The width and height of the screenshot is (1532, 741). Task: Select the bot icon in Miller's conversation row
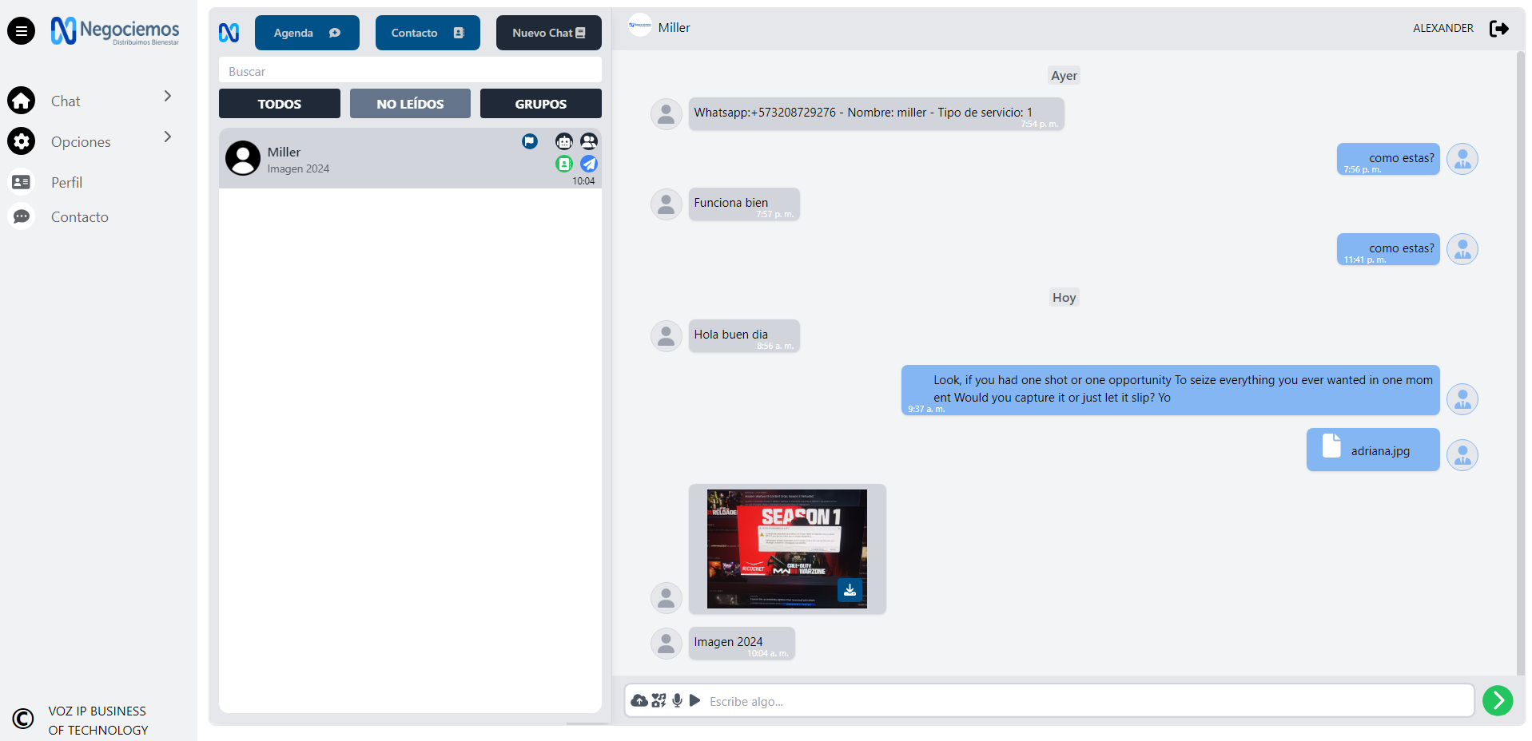pos(564,141)
